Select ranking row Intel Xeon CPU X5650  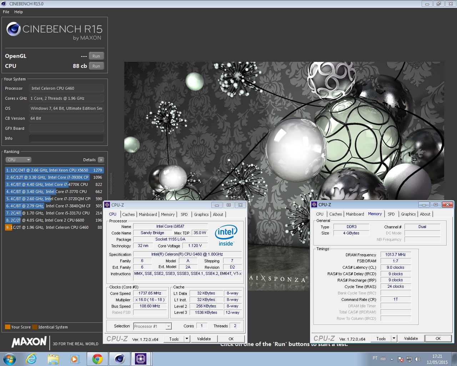pyautogui.click(x=54, y=170)
